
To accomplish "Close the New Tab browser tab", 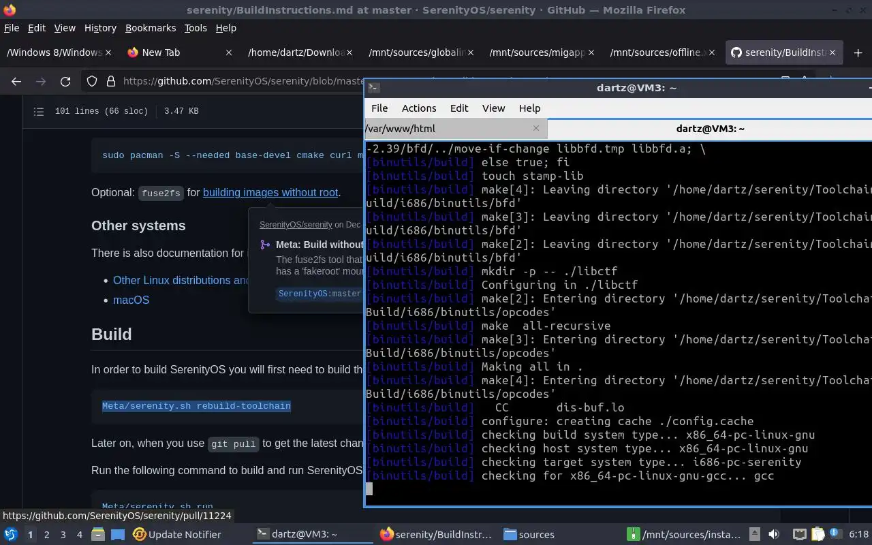I will (229, 52).
